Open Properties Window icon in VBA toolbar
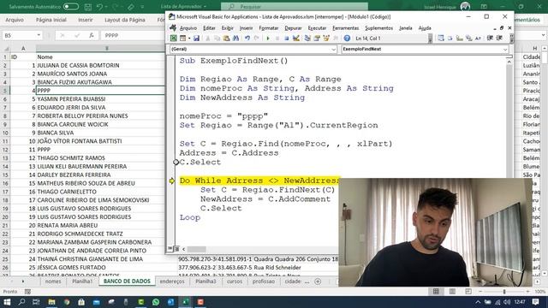This screenshot has width=548, height=308. pyautogui.click(x=317, y=38)
